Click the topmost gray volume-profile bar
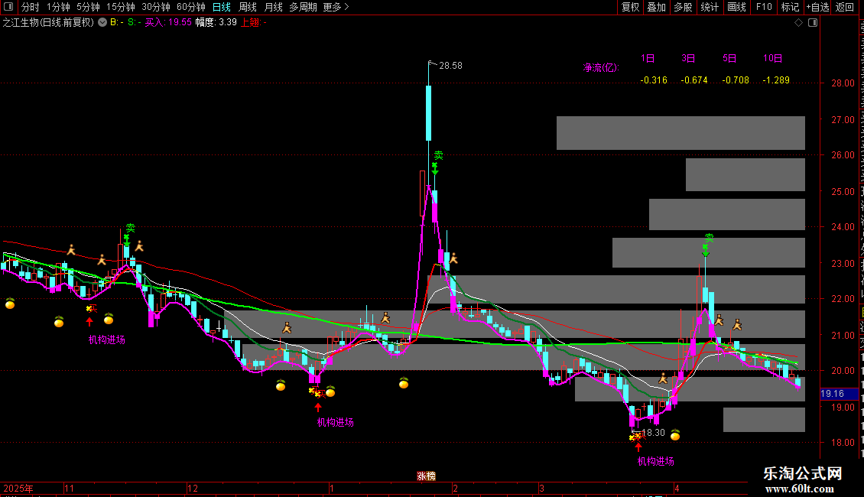The width and height of the screenshot is (864, 497). tap(680, 133)
